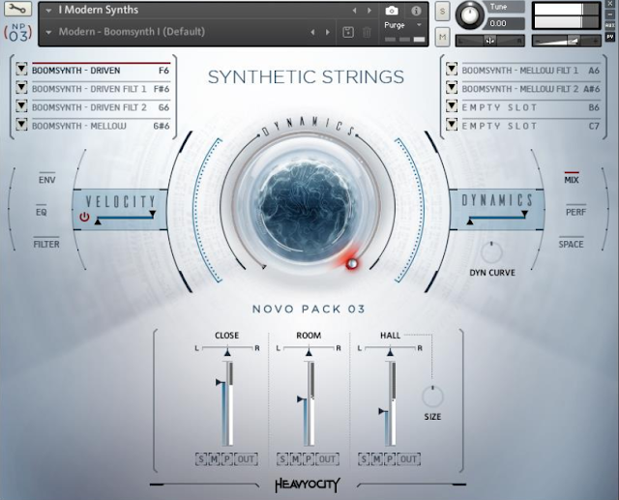The height and width of the screenshot is (500, 619).
Task: Open the wrench instrument options icon
Action: coord(17,9)
